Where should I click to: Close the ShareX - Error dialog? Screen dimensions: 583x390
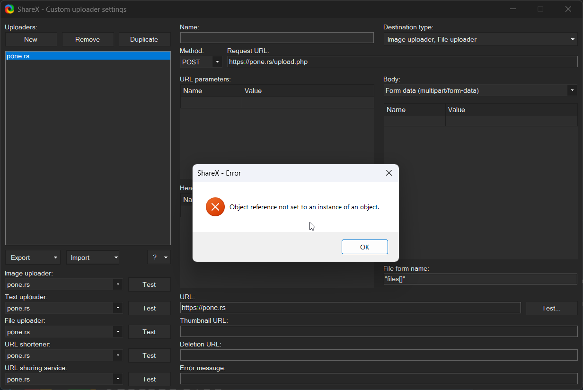click(x=389, y=173)
